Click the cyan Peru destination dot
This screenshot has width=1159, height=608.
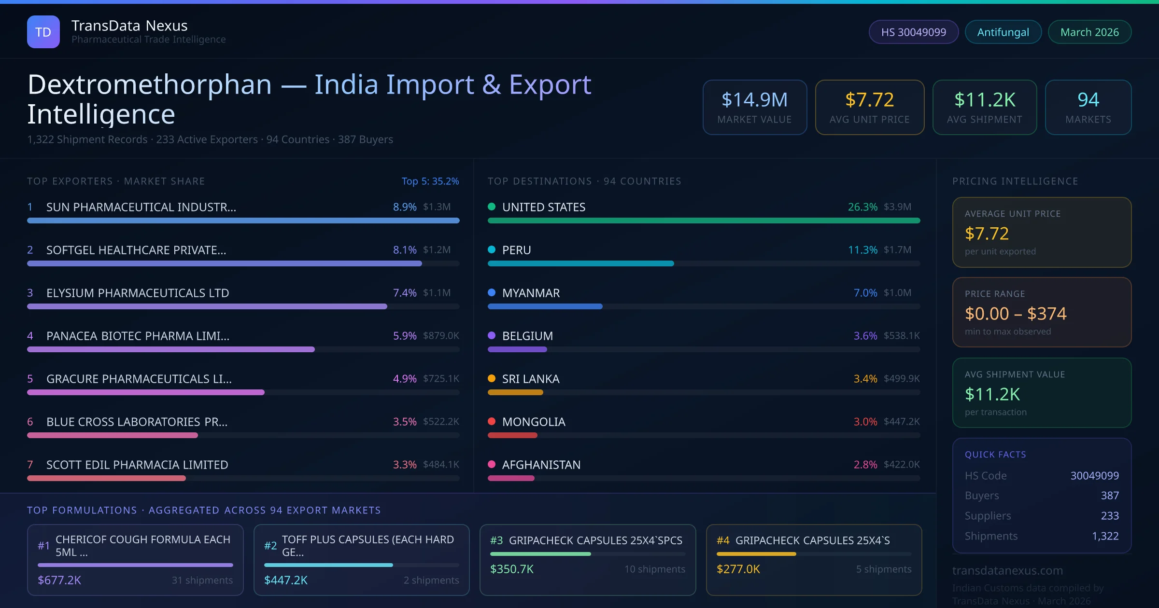pyautogui.click(x=492, y=250)
